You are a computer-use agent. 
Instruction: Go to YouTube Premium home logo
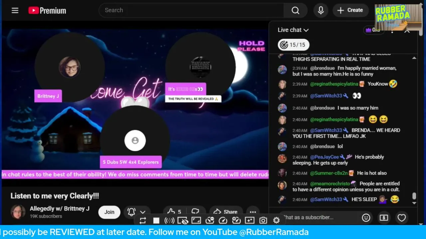tap(47, 11)
